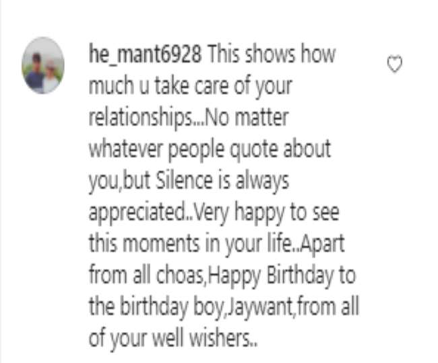Open the he_mant6928 username link
The height and width of the screenshot is (363, 438).
(x=145, y=54)
